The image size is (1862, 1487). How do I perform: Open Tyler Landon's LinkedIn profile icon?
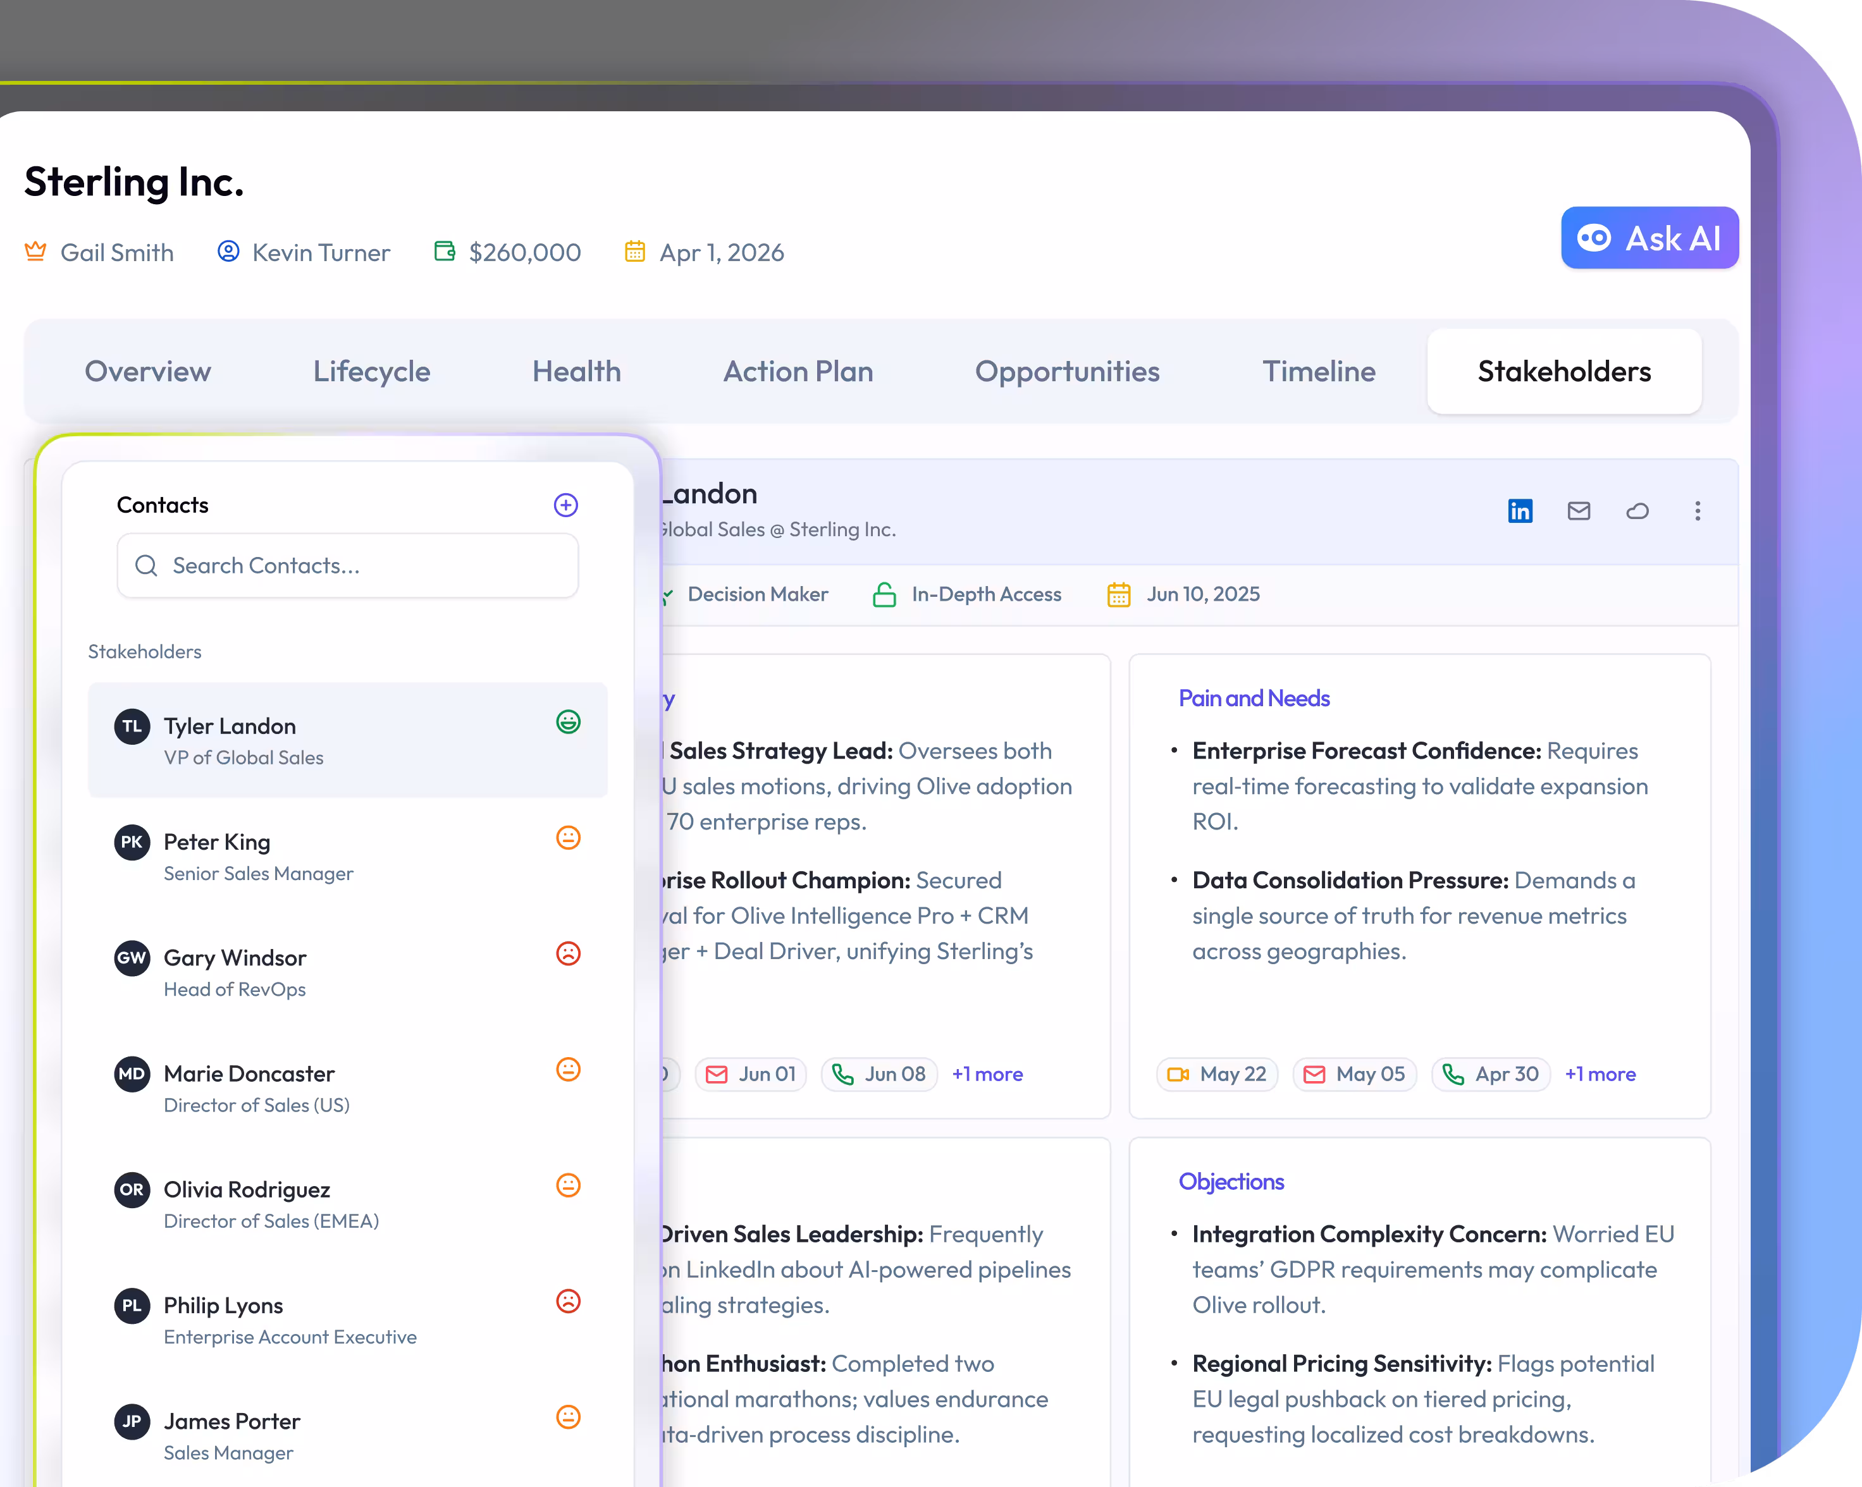click(1520, 511)
